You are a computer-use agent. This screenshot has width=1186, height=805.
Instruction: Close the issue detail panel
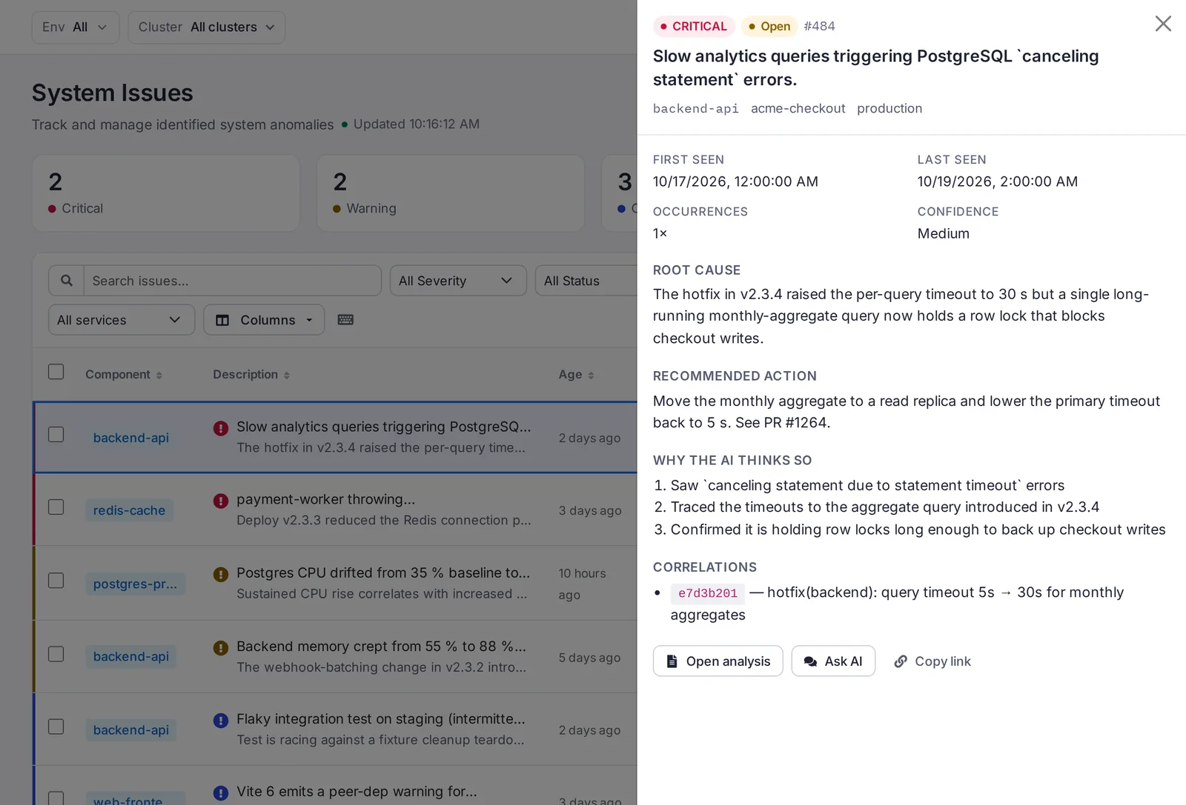click(1163, 24)
